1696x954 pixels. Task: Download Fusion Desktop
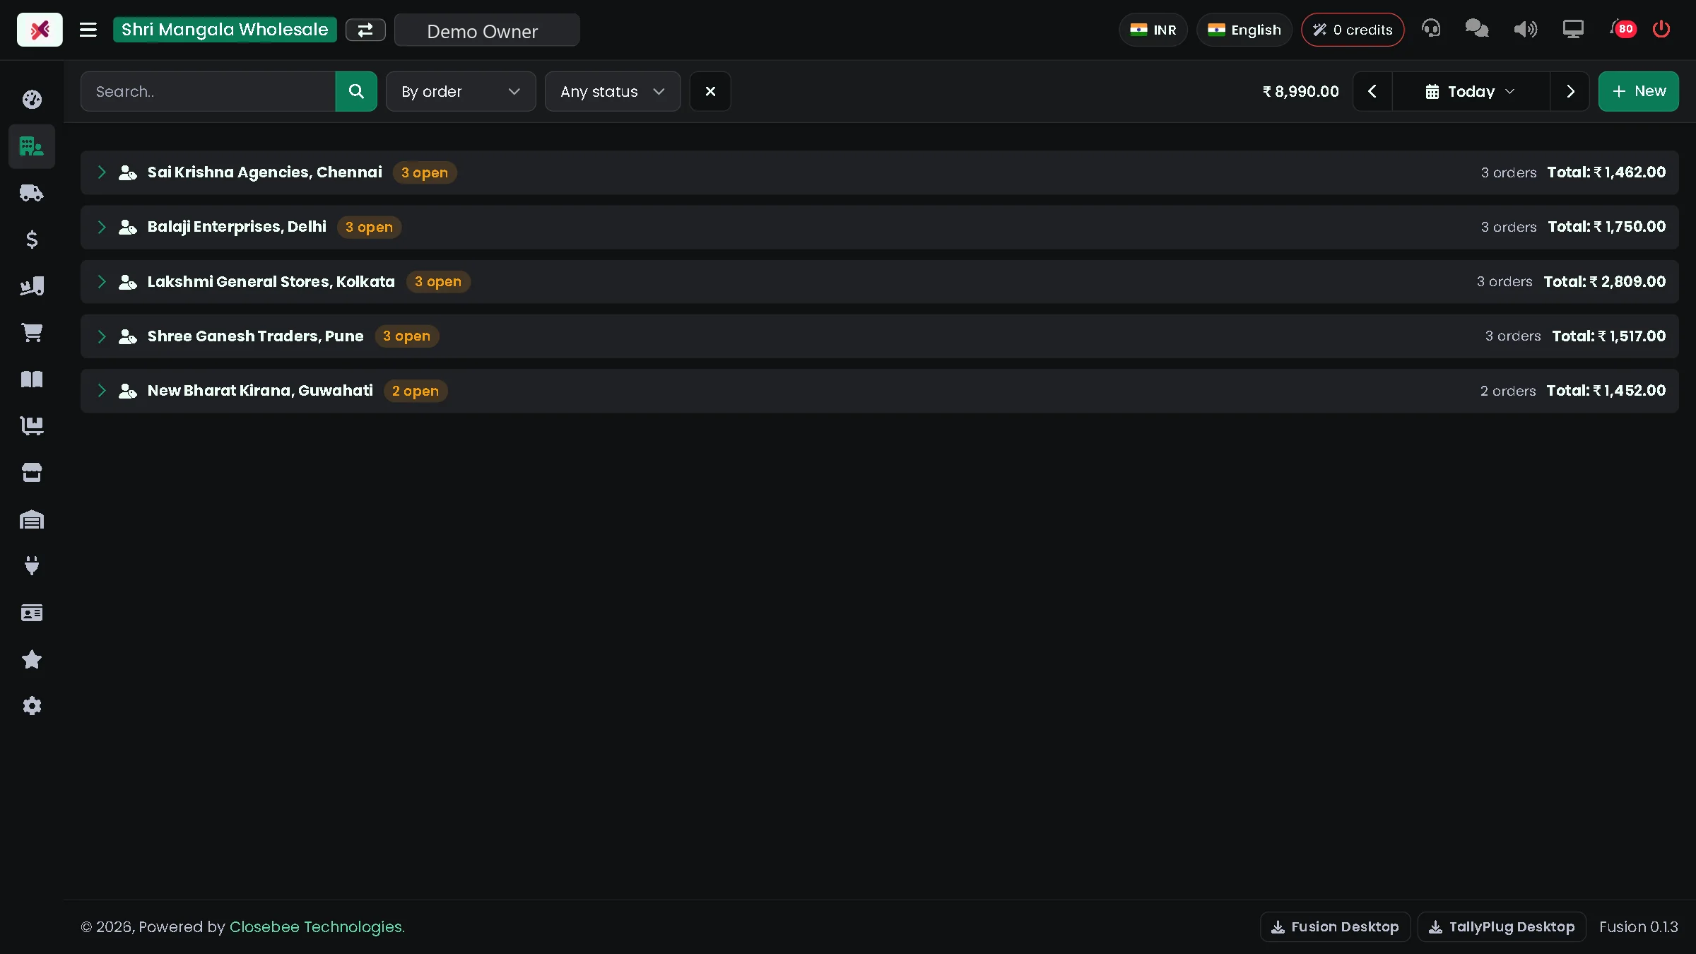point(1335,926)
